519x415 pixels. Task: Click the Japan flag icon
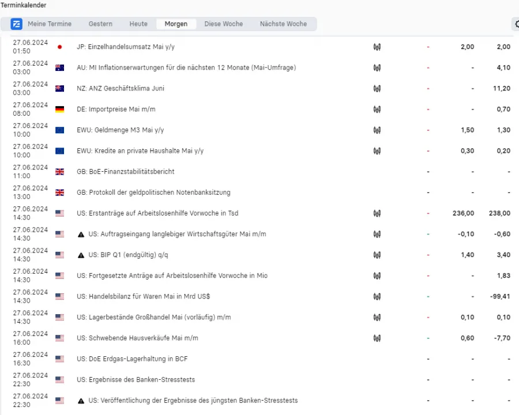pyautogui.click(x=59, y=47)
